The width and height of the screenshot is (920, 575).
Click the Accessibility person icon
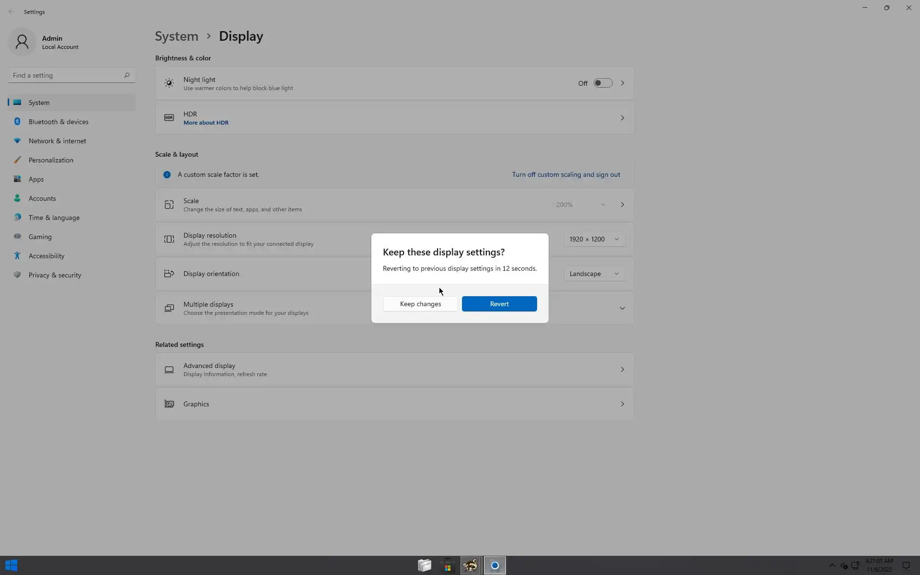[17, 256]
